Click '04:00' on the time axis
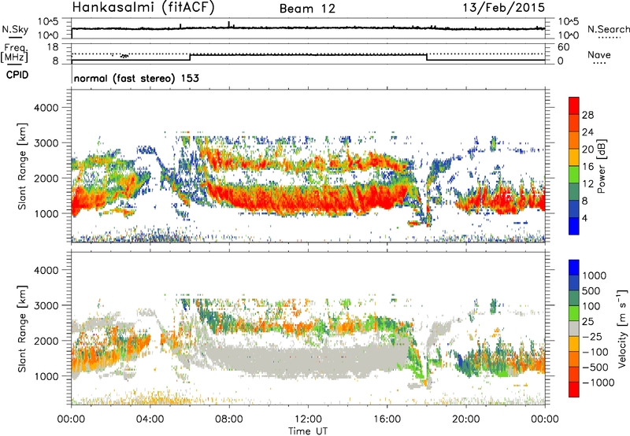630x436 pixels. pyautogui.click(x=150, y=419)
